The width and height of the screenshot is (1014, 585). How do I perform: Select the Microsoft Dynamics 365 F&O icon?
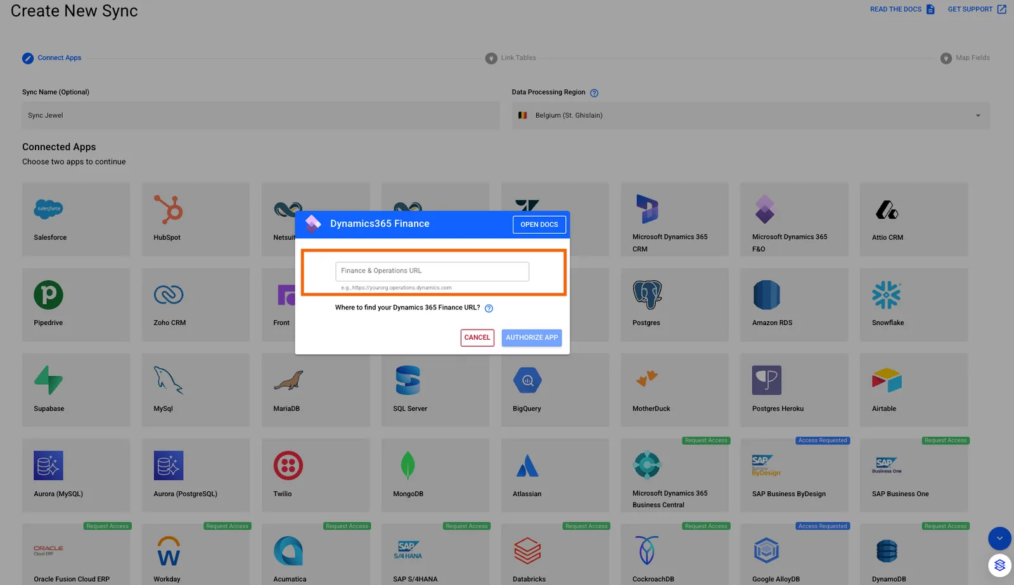tap(765, 209)
